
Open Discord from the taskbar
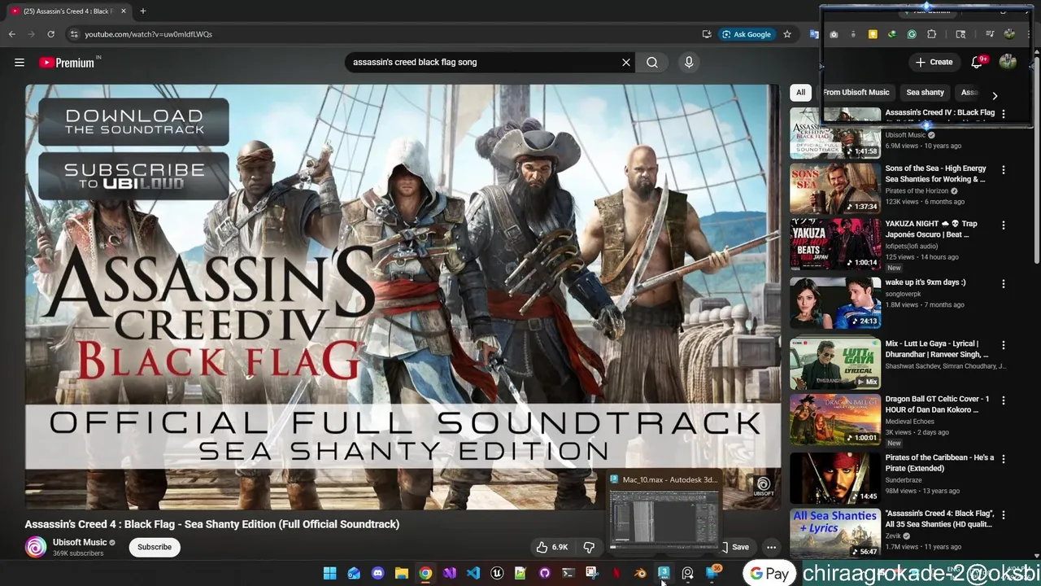tap(377, 574)
